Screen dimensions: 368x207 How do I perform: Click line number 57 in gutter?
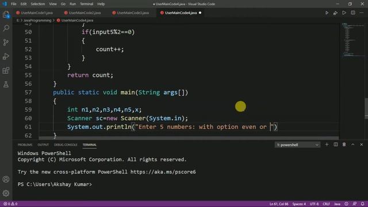28,93
